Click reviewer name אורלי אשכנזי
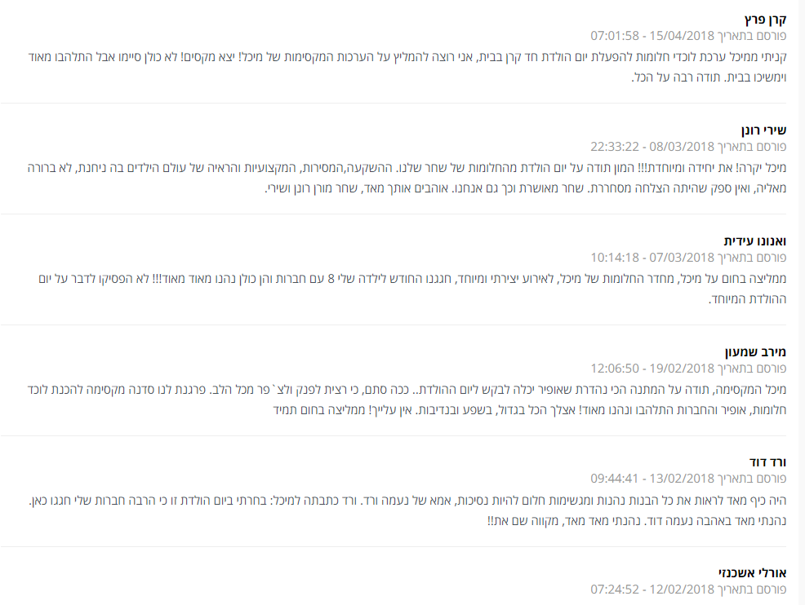This screenshot has width=805, height=605. (x=752, y=572)
